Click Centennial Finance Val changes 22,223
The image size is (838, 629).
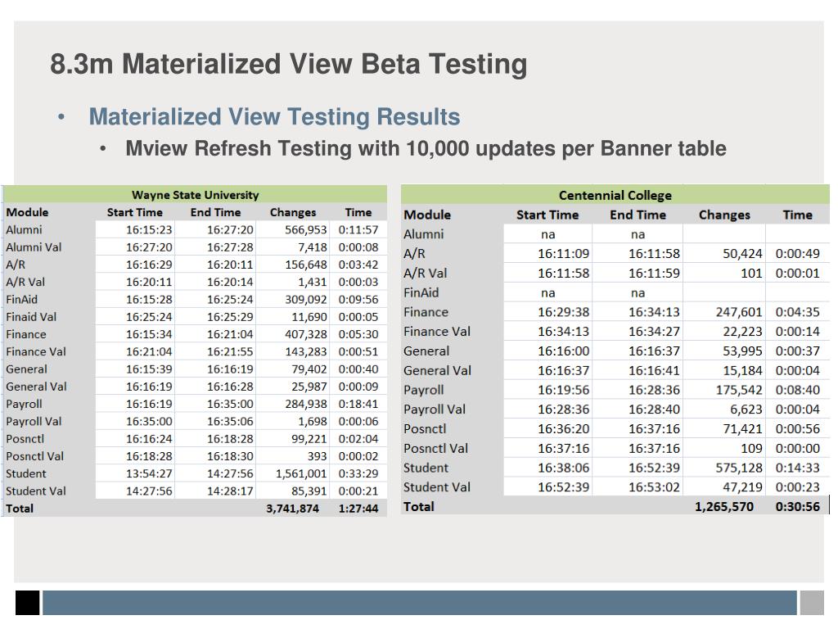[x=742, y=332]
